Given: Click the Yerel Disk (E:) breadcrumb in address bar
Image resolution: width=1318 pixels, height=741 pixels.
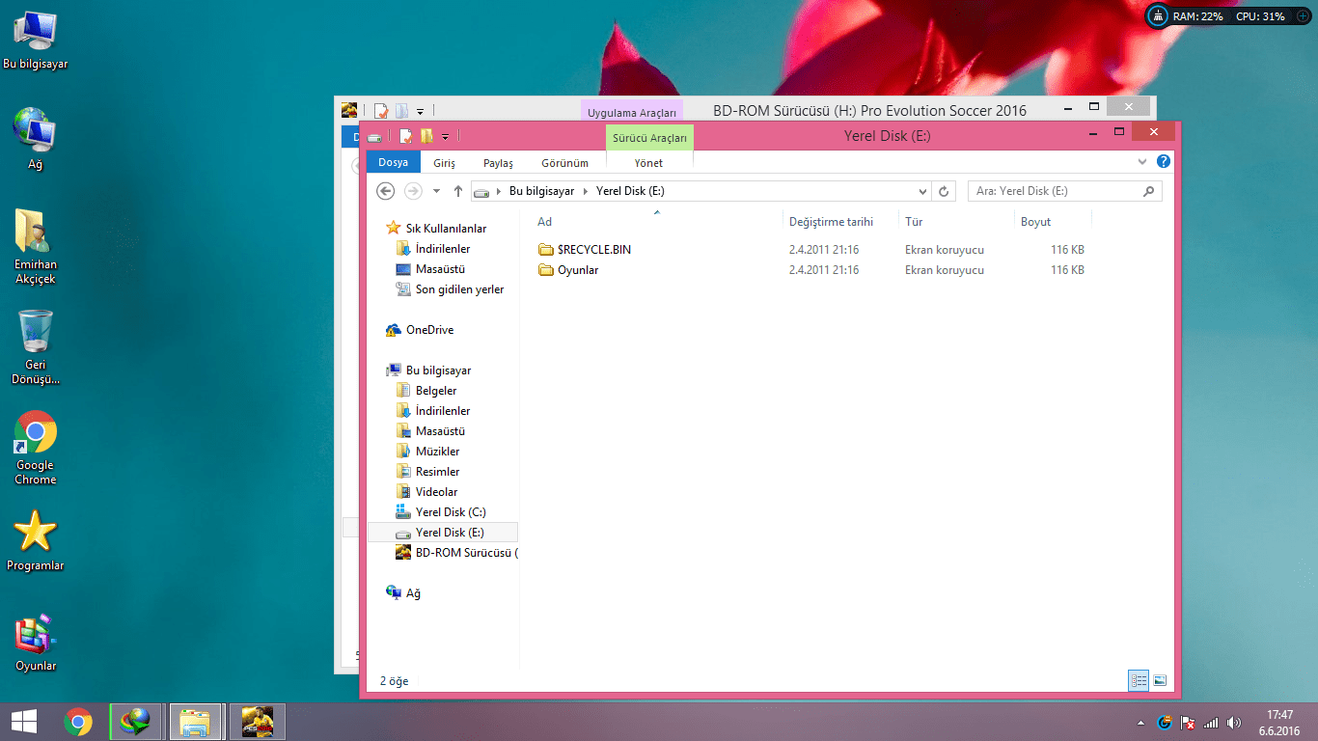Looking at the screenshot, I should tap(630, 191).
